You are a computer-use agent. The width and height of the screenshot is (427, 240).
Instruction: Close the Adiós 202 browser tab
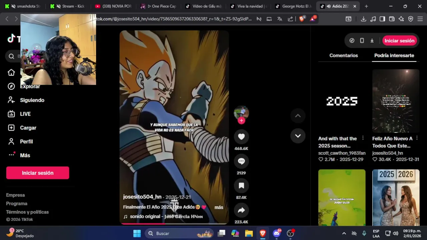point(355,6)
